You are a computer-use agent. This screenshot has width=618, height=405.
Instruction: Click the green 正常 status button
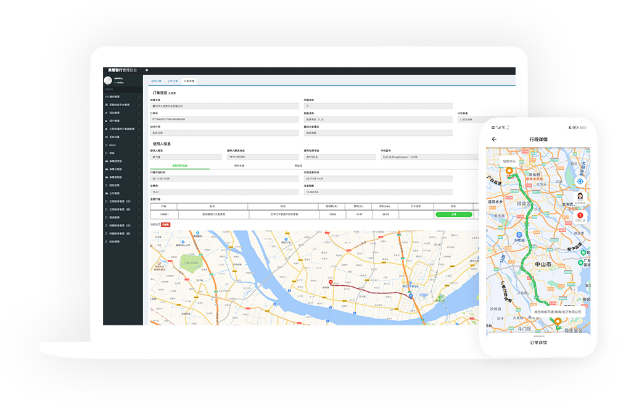coord(453,214)
